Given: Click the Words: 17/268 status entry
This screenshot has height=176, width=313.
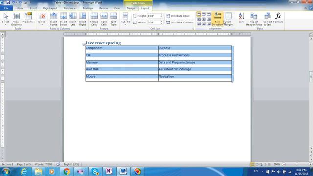Looking at the screenshot, I should [44, 164].
